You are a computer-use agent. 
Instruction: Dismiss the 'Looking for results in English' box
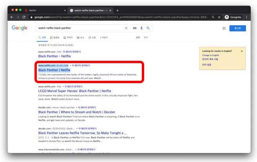(x=242, y=51)
